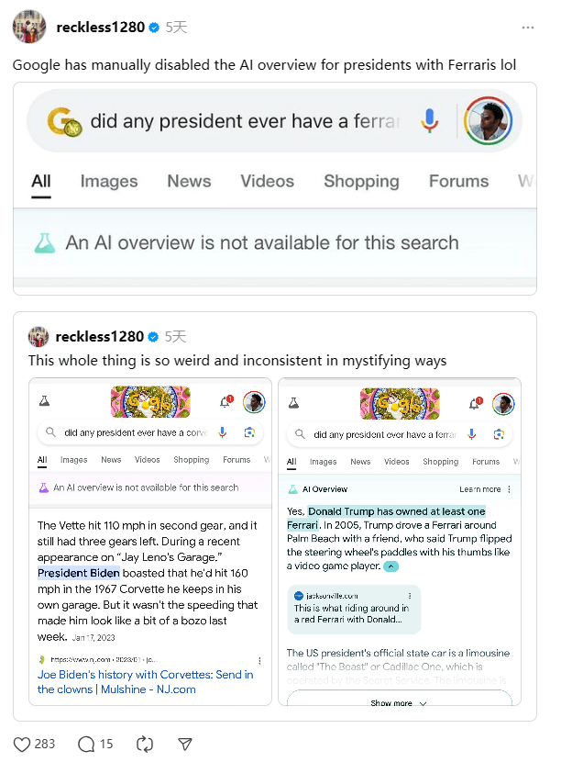Image resolution: width=561 pixels, height=762 pixels.
Task: Open the left Biden Corvette screenshot thumbnail
Action: 150,542
